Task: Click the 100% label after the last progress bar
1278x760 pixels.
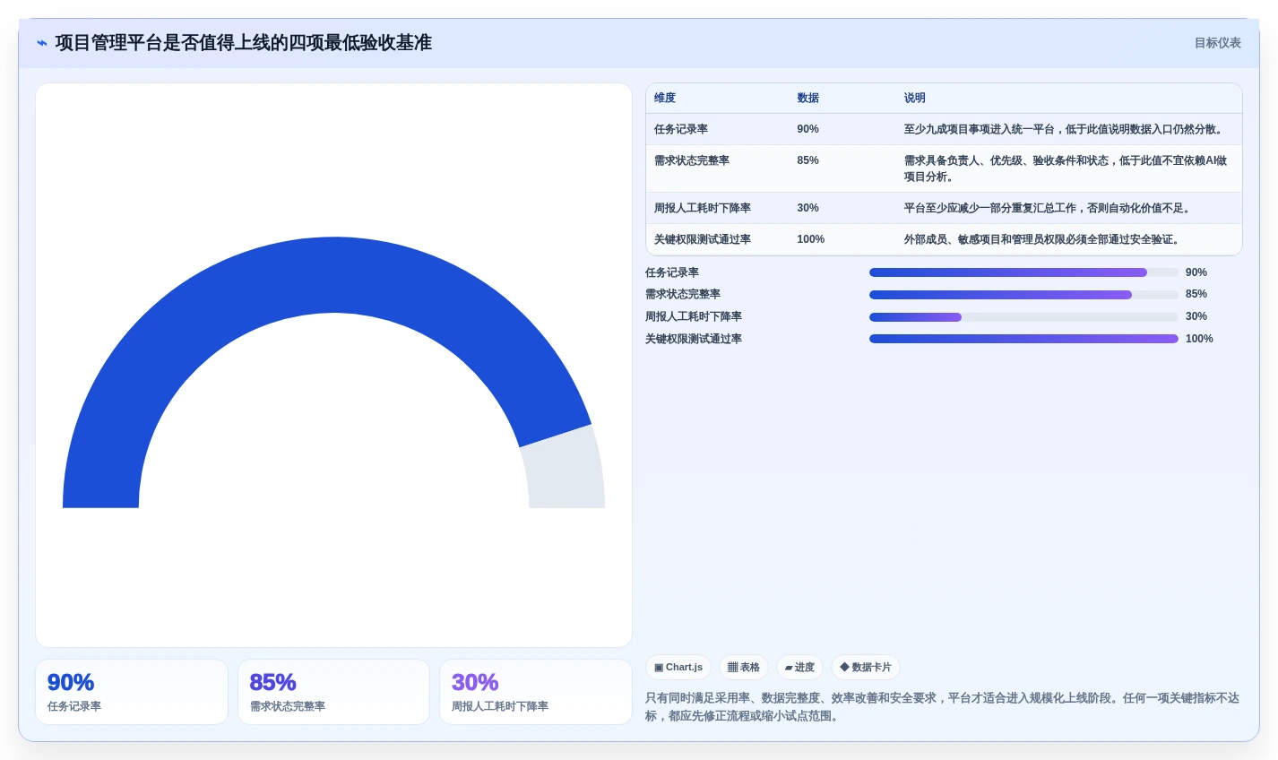Action: [1199, 339]
